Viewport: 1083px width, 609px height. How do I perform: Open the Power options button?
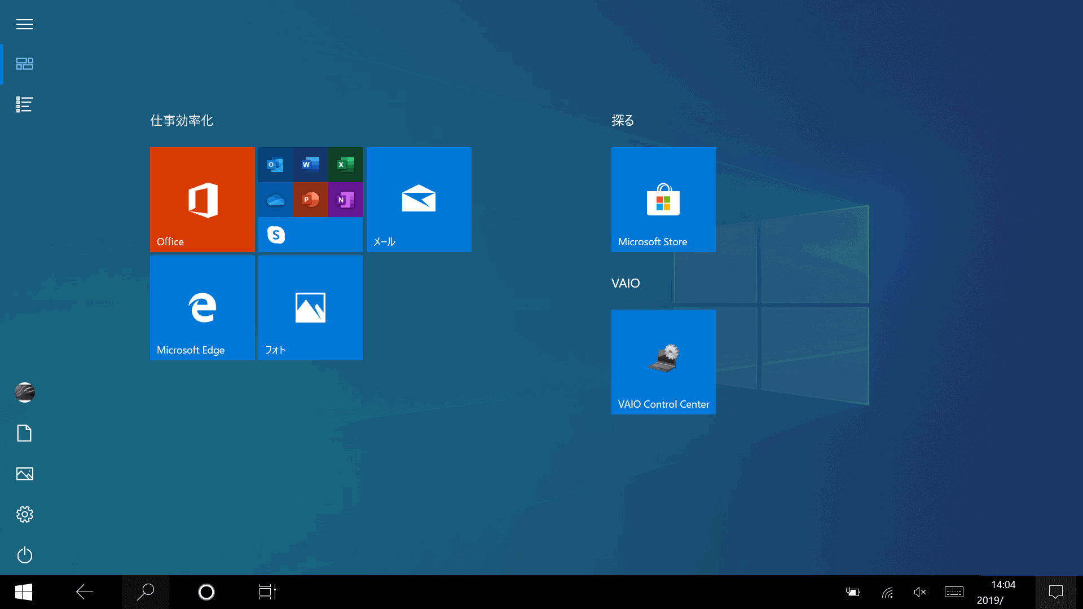click(25, 555)
